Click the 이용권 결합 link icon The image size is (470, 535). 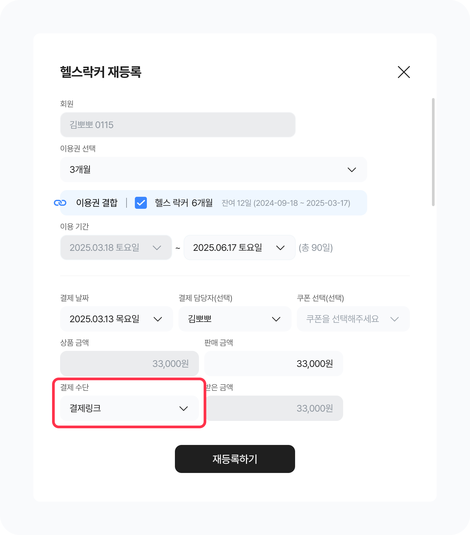click(60, 203)
